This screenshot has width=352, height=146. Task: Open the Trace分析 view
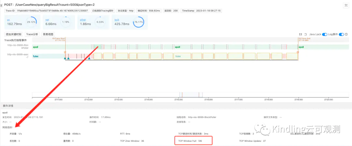[32, 34]
